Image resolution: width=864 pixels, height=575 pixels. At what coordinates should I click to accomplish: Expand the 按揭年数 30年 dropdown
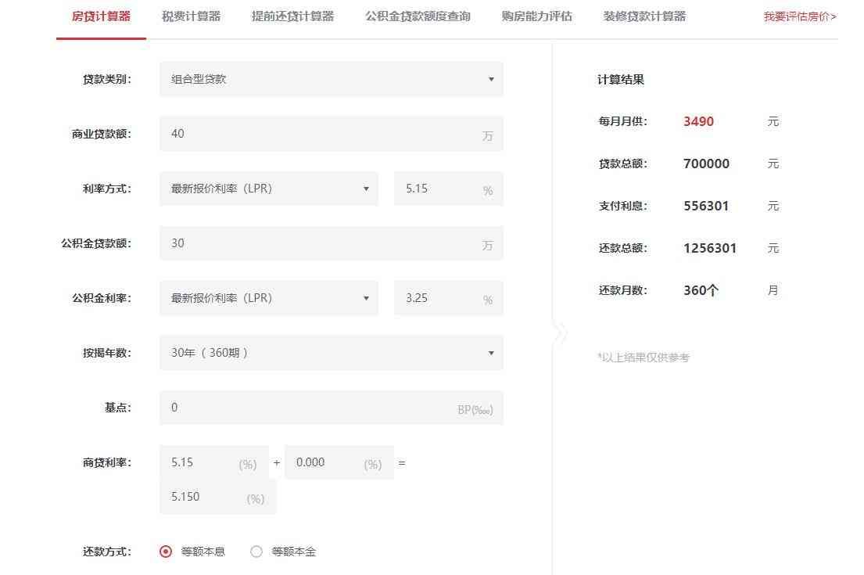point(332,353)
